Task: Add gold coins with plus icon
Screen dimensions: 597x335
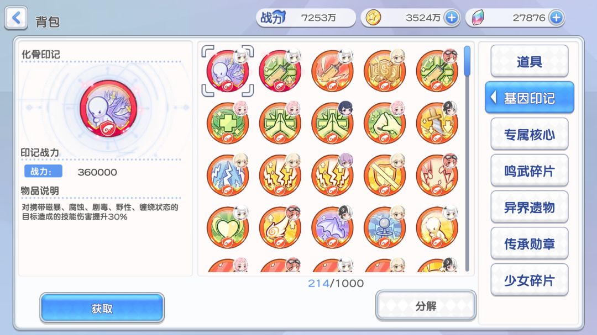Action: [452, 18]
